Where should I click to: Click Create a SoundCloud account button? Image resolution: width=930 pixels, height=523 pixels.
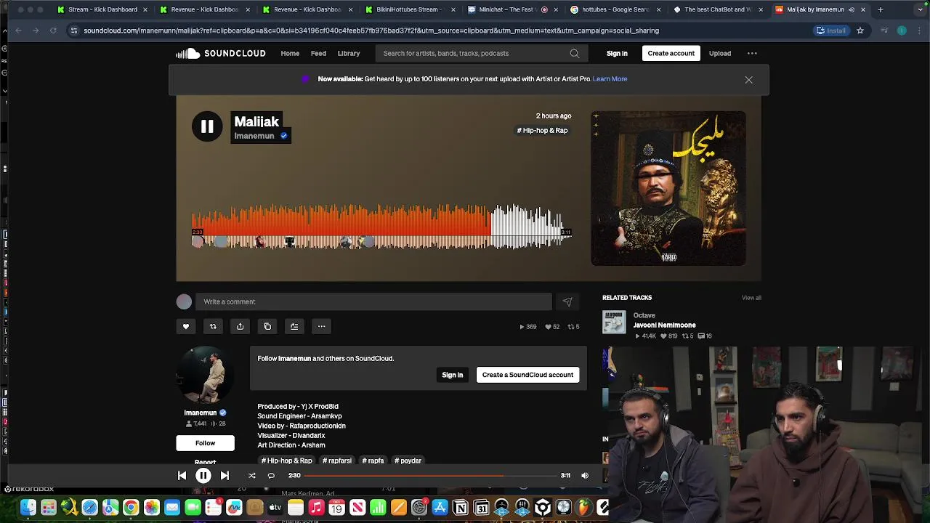tap(527, 375)
